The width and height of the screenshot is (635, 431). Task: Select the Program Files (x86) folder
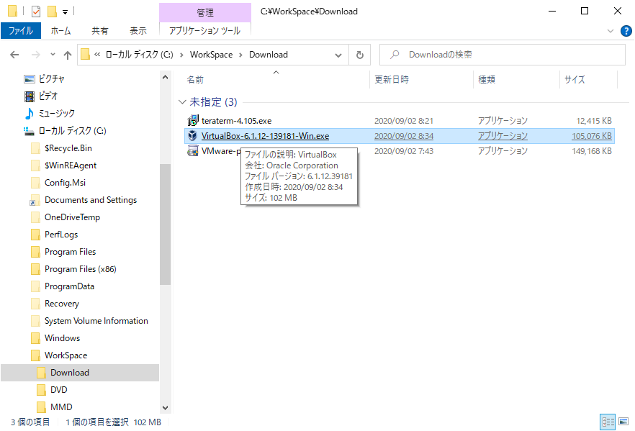(x=80, y=269)
